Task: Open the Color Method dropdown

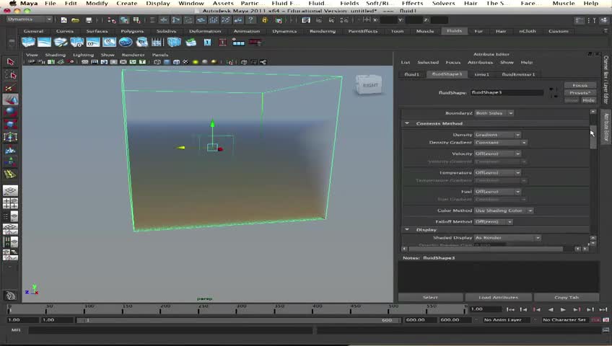Action: [503, 210]
